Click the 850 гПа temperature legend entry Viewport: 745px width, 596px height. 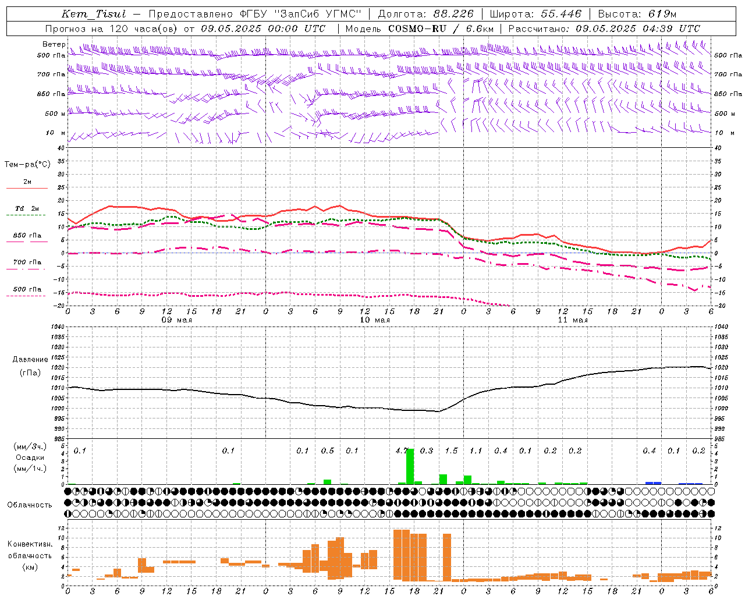coord(27,235)
